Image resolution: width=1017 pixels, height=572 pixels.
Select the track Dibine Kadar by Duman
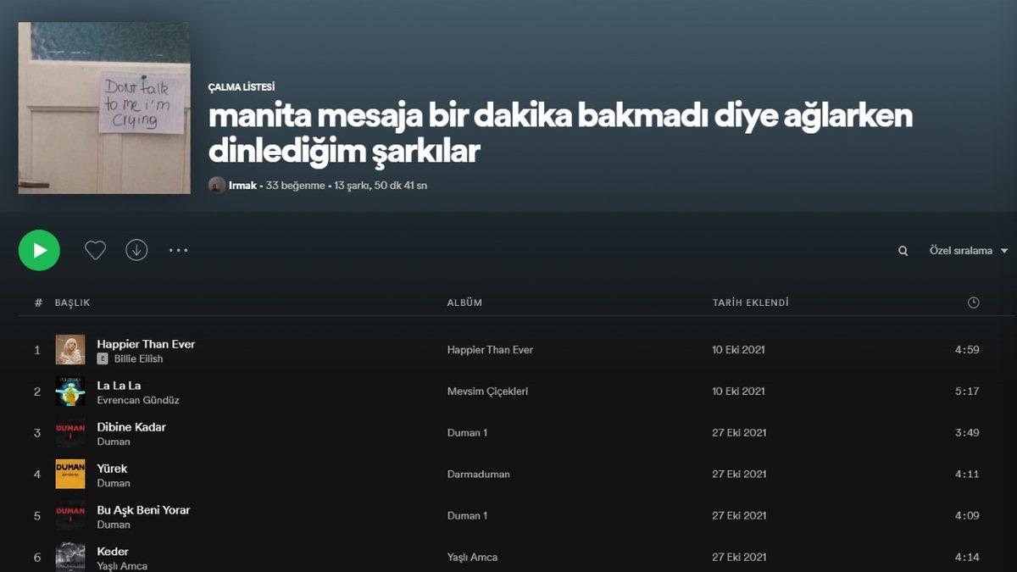pos(131,426)
